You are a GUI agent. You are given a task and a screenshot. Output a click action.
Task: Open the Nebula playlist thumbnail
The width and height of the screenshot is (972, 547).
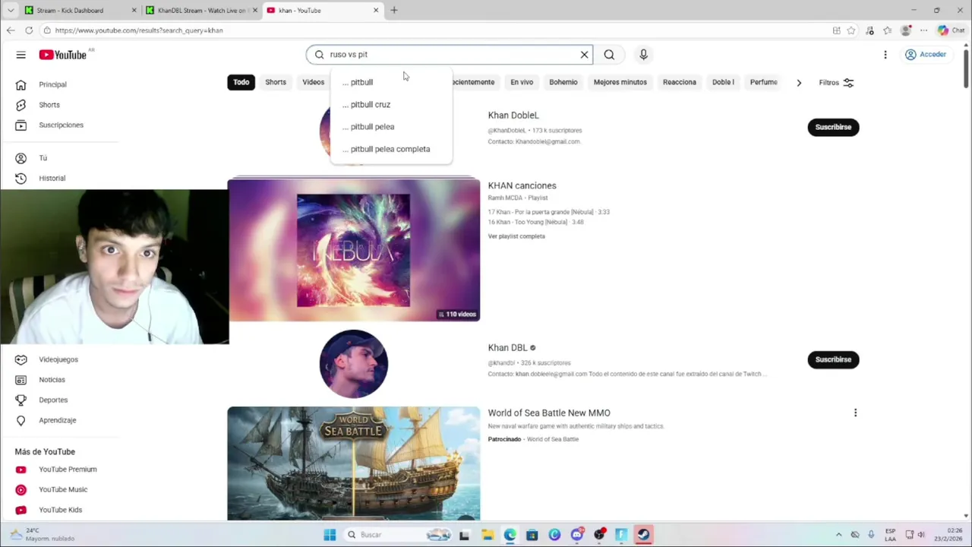tap(354, 250)
